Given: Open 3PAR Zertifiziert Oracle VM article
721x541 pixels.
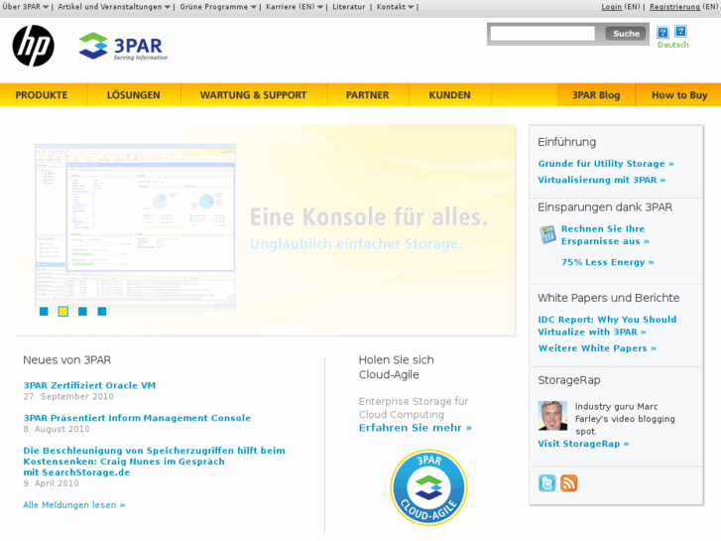Looking at the screenshot, I should [89, 385].
